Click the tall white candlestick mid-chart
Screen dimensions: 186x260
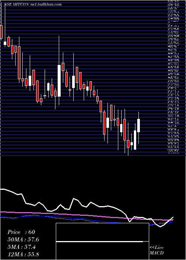point(59,81)
